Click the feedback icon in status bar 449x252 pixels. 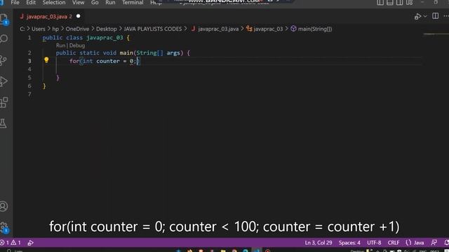(x=434, y=243)
